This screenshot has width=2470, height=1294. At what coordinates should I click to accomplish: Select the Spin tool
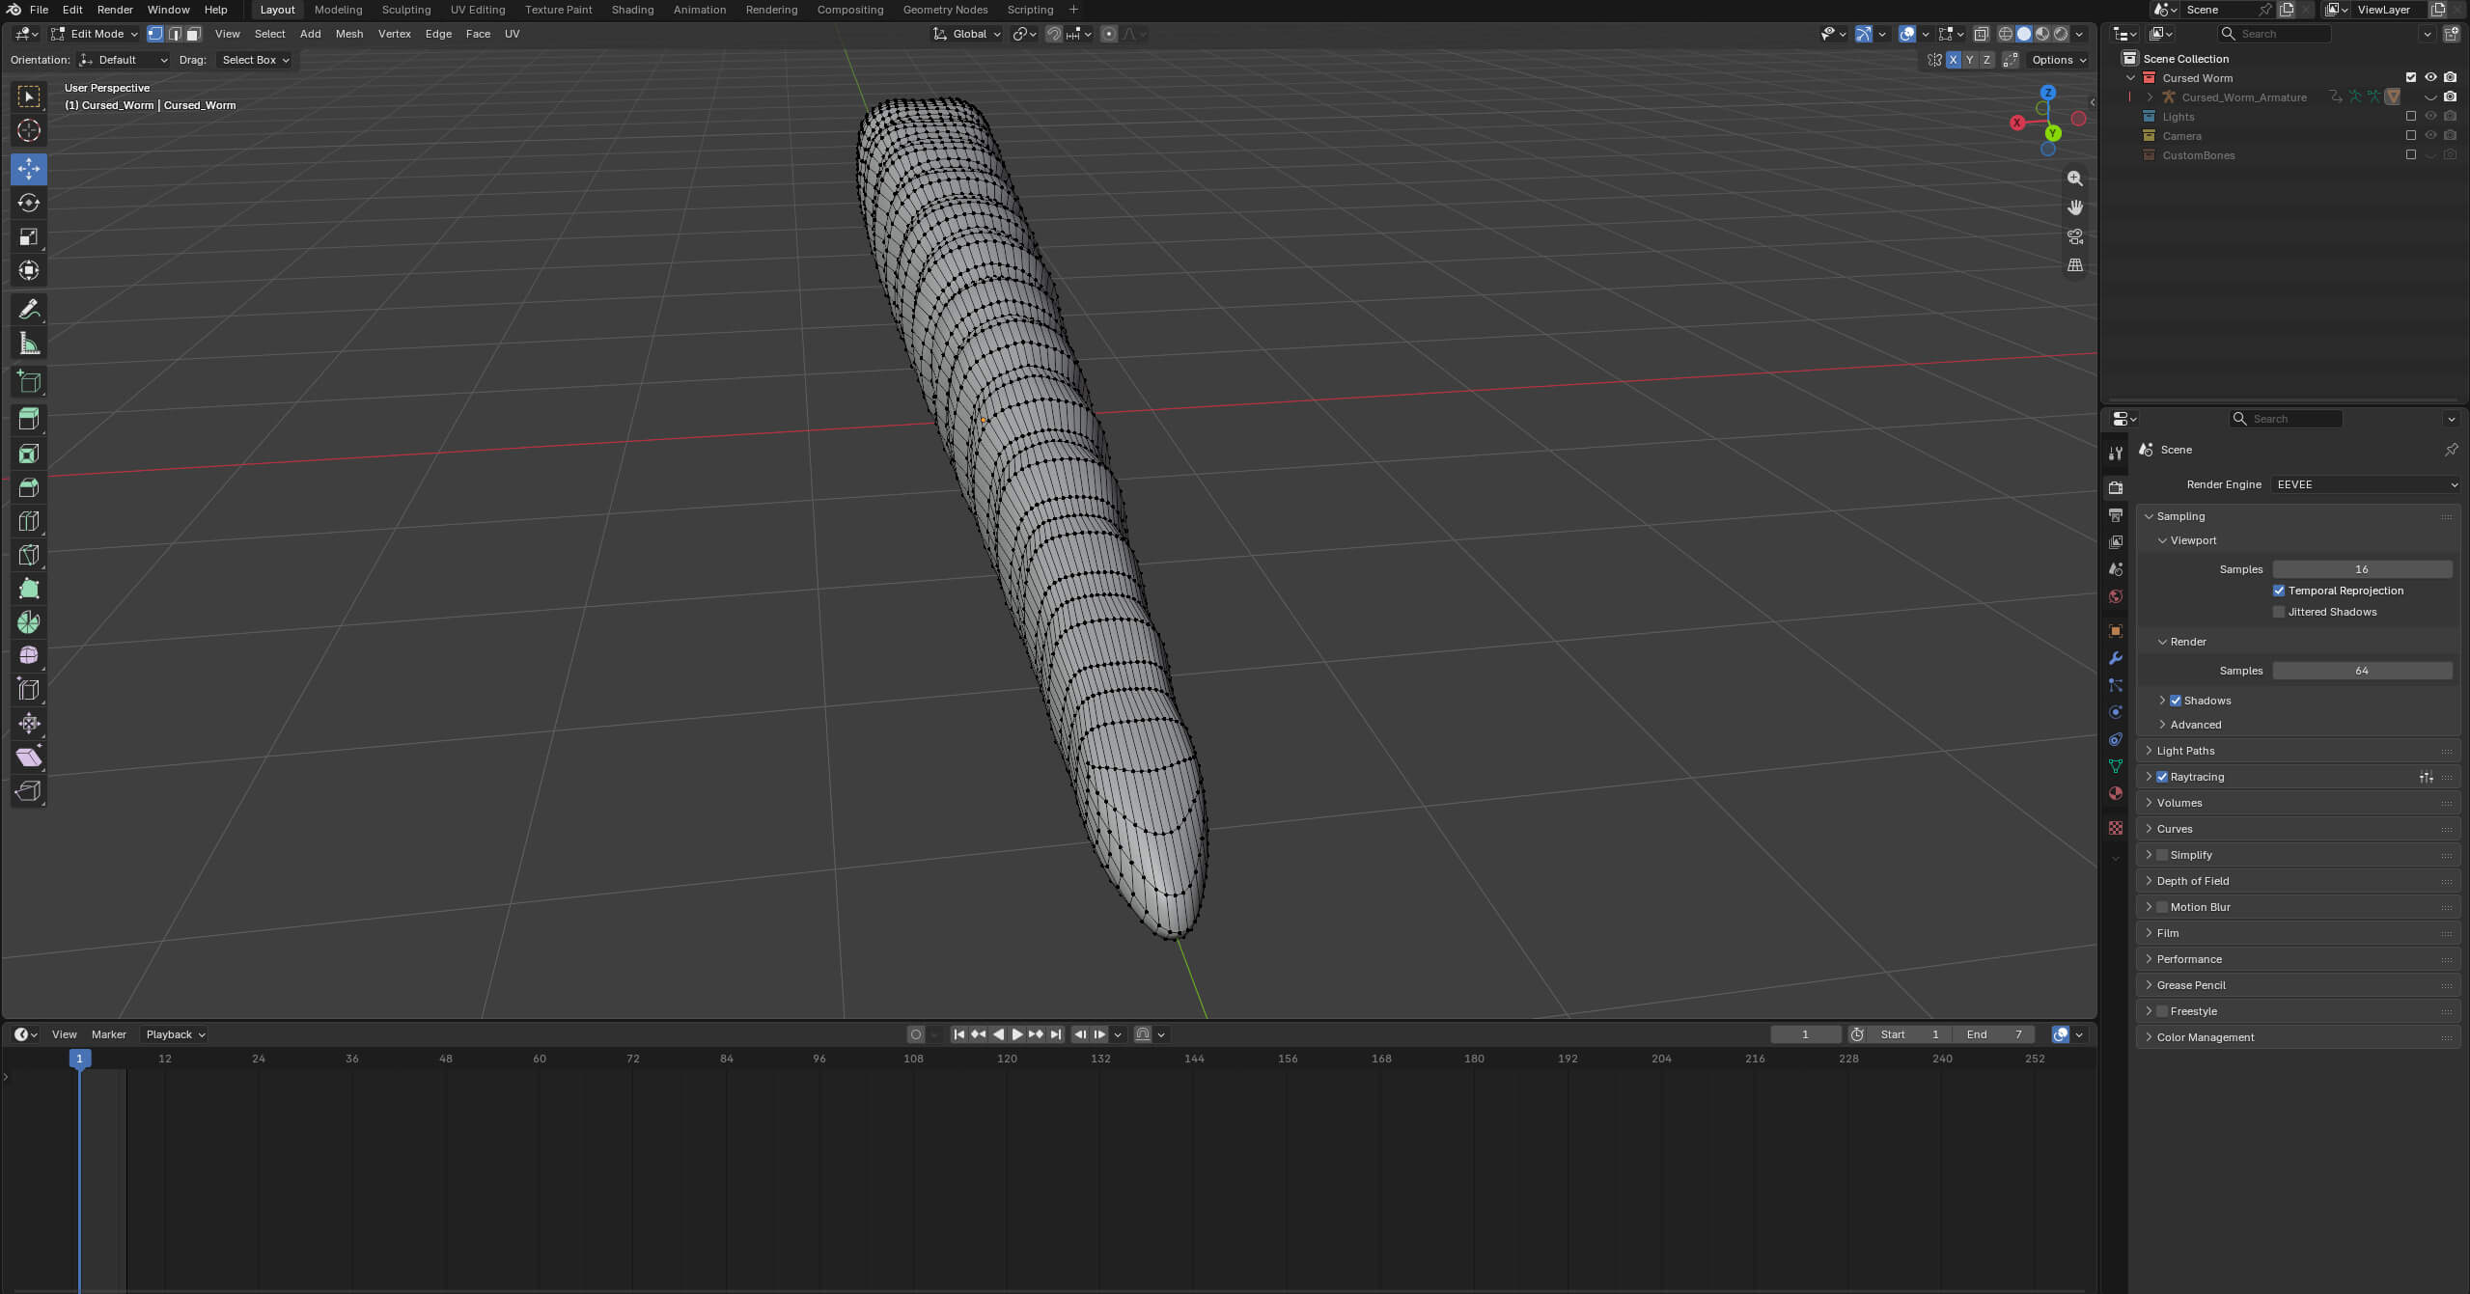(x=29, y=622)
